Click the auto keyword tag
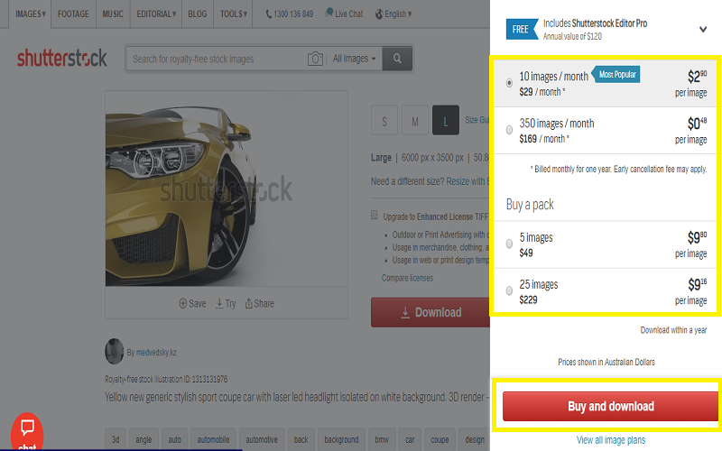This screenshot has height=451, width=722. click(x=174, y=439)
